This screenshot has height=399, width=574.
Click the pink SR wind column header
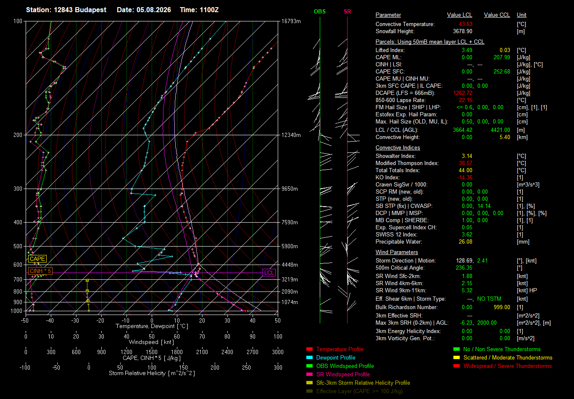pyautogui.click(x=347, y=11)
